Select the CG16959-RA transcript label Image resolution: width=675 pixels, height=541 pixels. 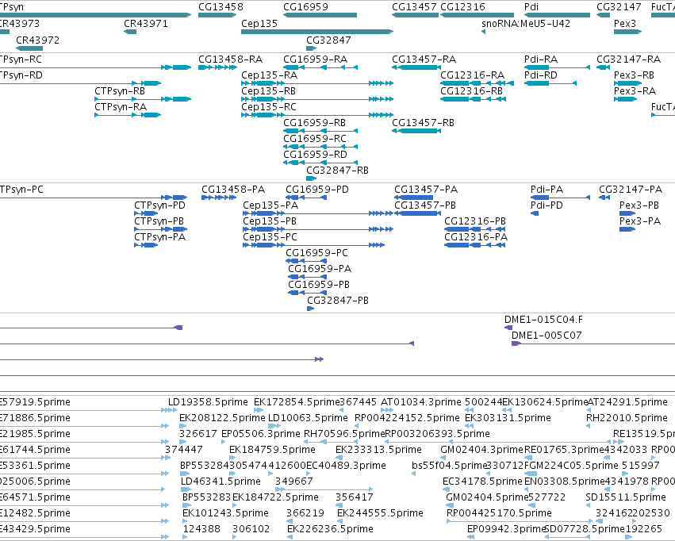(315, 59)
